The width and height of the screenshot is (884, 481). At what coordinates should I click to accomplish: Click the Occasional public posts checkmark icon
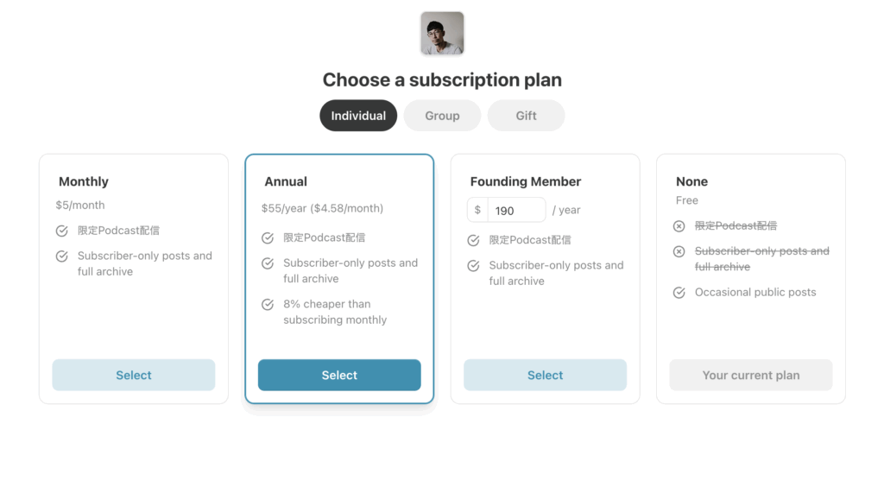point(679,293)
